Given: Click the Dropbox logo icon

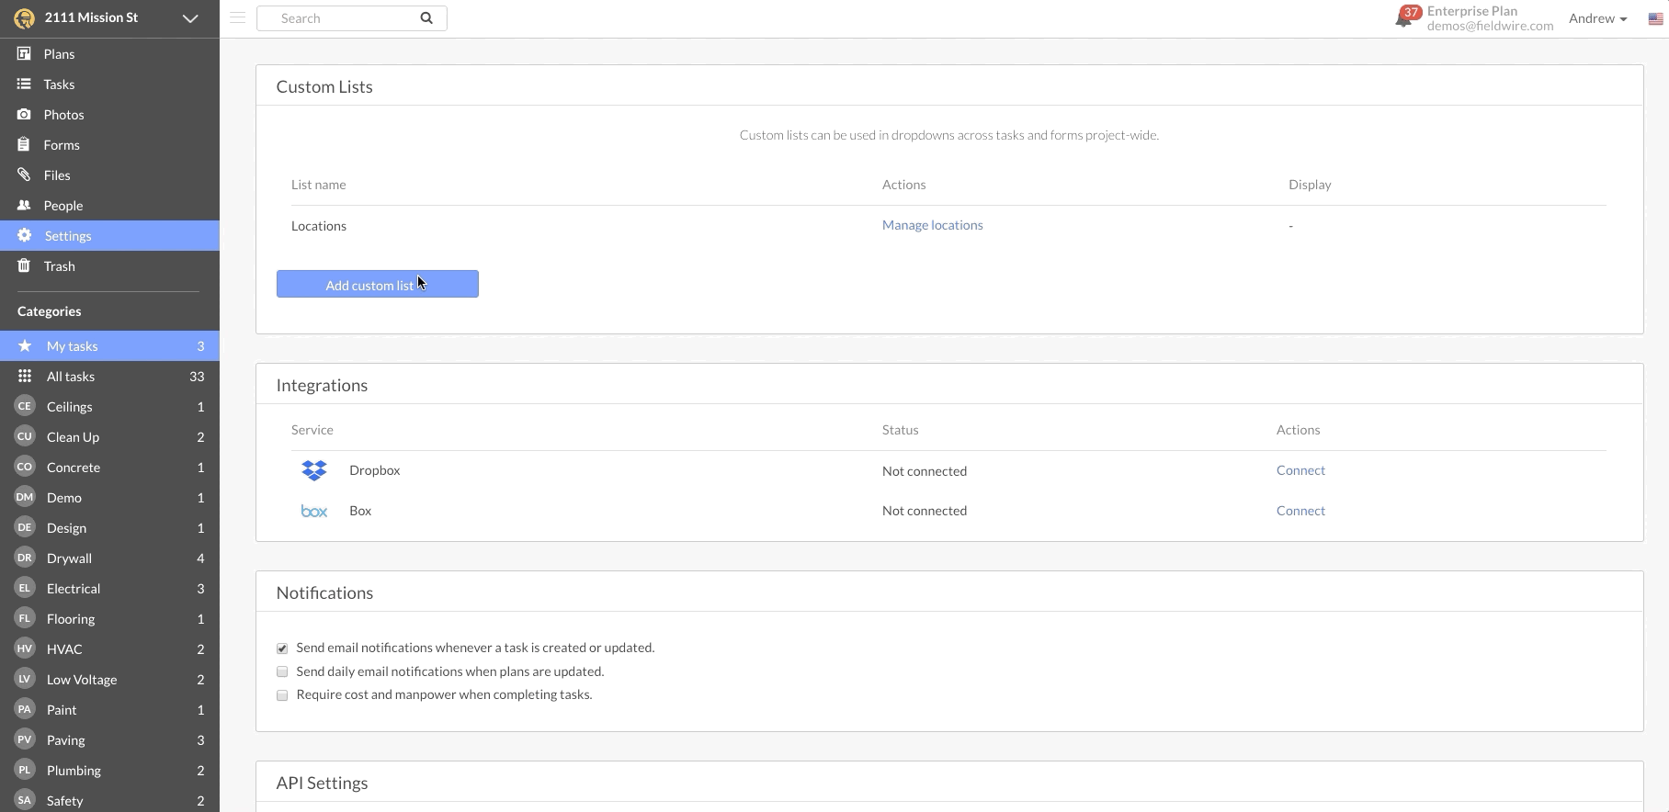Looking at the screenshot, I should click(314, 470).
